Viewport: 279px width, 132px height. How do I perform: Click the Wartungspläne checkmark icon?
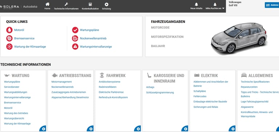pos(75,30)
